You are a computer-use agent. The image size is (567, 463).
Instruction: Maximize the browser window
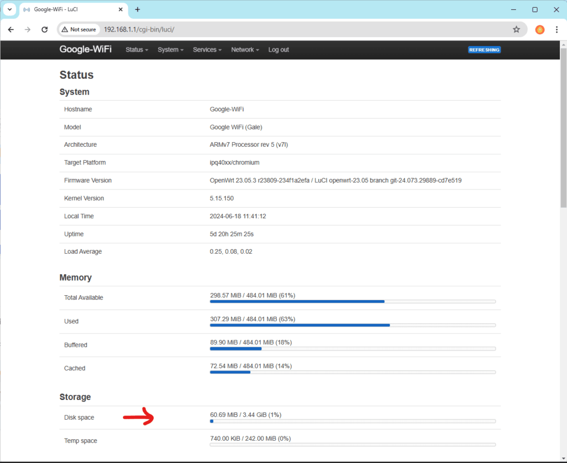(x=535, y=10)
